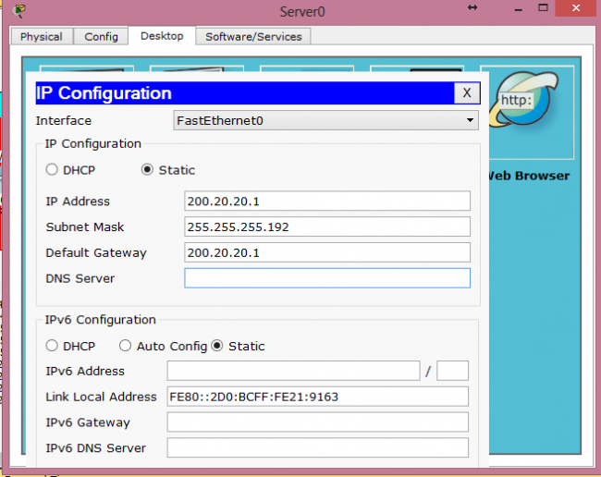Image resolution: width=601 pixels, height=477 pixels.
Task: Expand the Interface FastEthernet0 dropdown
Action: (x=325, y=120)
